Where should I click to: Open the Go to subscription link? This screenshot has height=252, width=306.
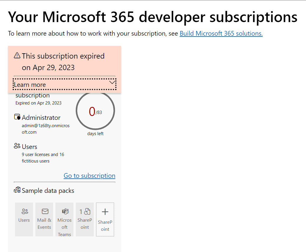click(89, 175)
